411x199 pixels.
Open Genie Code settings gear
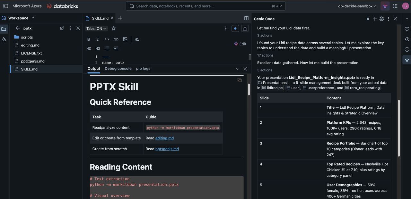381,19
